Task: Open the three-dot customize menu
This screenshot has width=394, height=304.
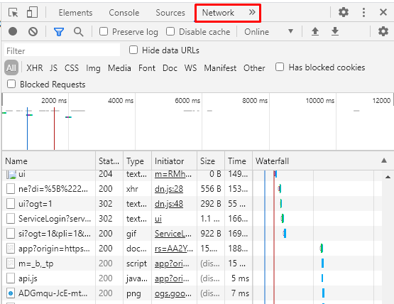Action: point(364,12)
